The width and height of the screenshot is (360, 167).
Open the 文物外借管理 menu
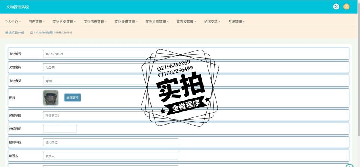[x=126, y=22]
